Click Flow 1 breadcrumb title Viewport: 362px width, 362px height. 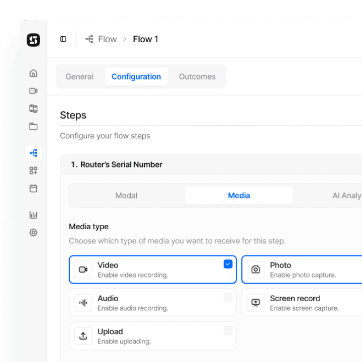point(145,39)
